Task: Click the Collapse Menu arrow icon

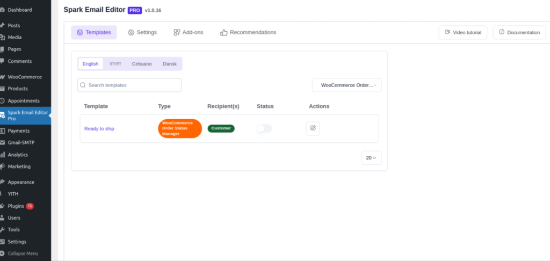Action: pyautogui.click(x=2, y=253)
